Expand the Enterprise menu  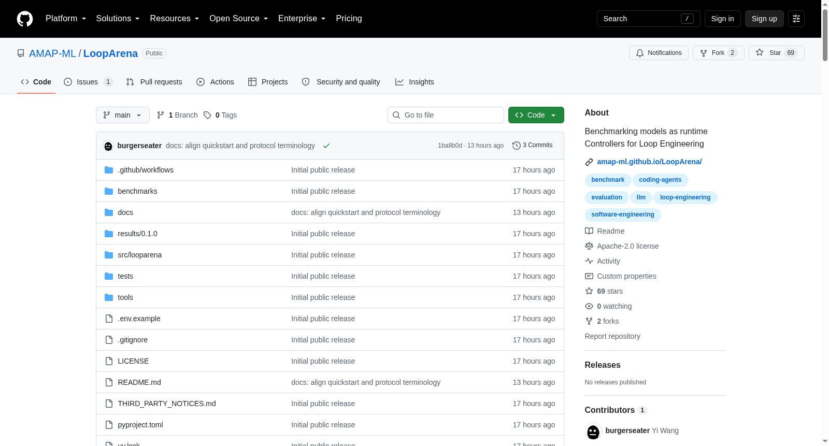coord(302,19)
